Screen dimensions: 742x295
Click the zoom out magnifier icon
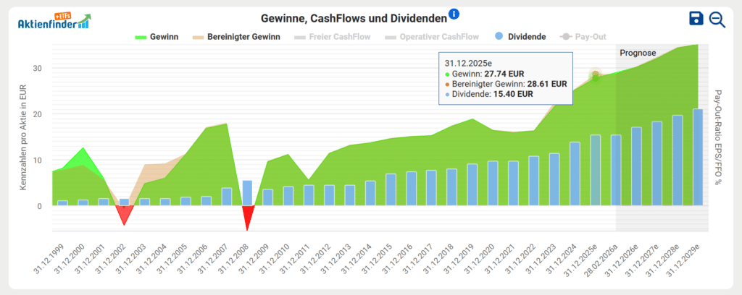[x=717, y=20]
